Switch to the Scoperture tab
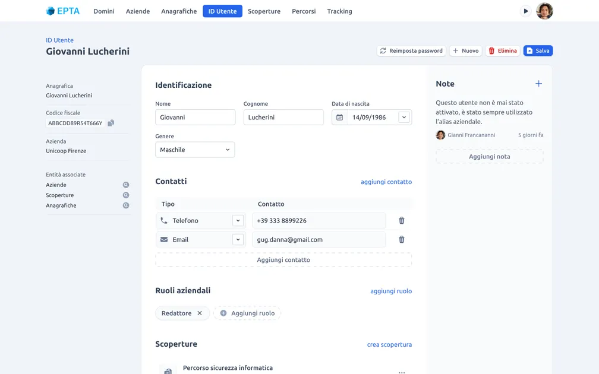Screen dimensions: 599x374 click(264, 11)
